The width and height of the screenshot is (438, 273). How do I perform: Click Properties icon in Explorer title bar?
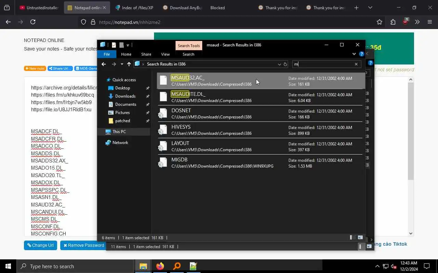coord(114,45)
